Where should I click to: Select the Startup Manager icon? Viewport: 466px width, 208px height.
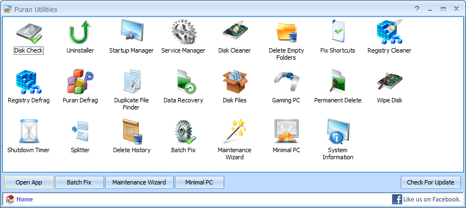tap(132, 32)
